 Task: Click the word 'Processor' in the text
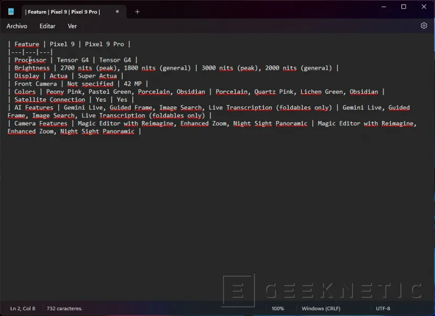tap(30, 60)
